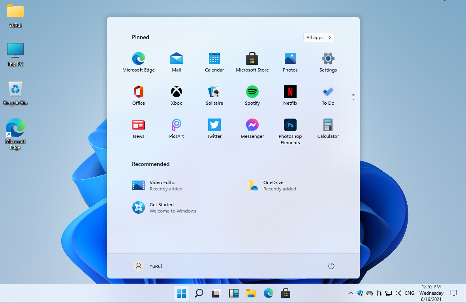This screenshot has width=466, height=303.
Task: Go to next pinned apps page dot
Action: click(353, 100)
